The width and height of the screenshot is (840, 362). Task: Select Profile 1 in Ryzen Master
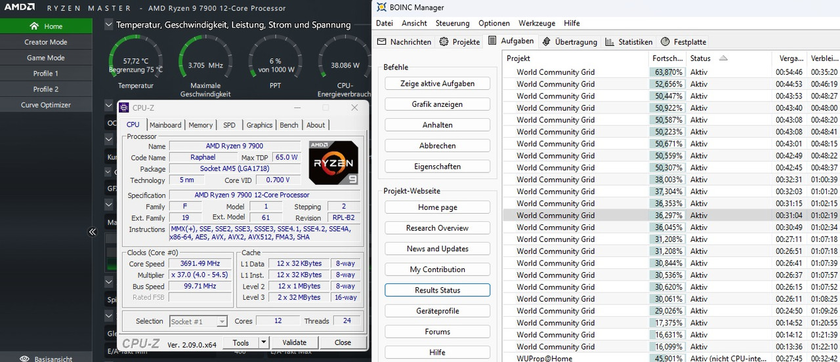46,73
